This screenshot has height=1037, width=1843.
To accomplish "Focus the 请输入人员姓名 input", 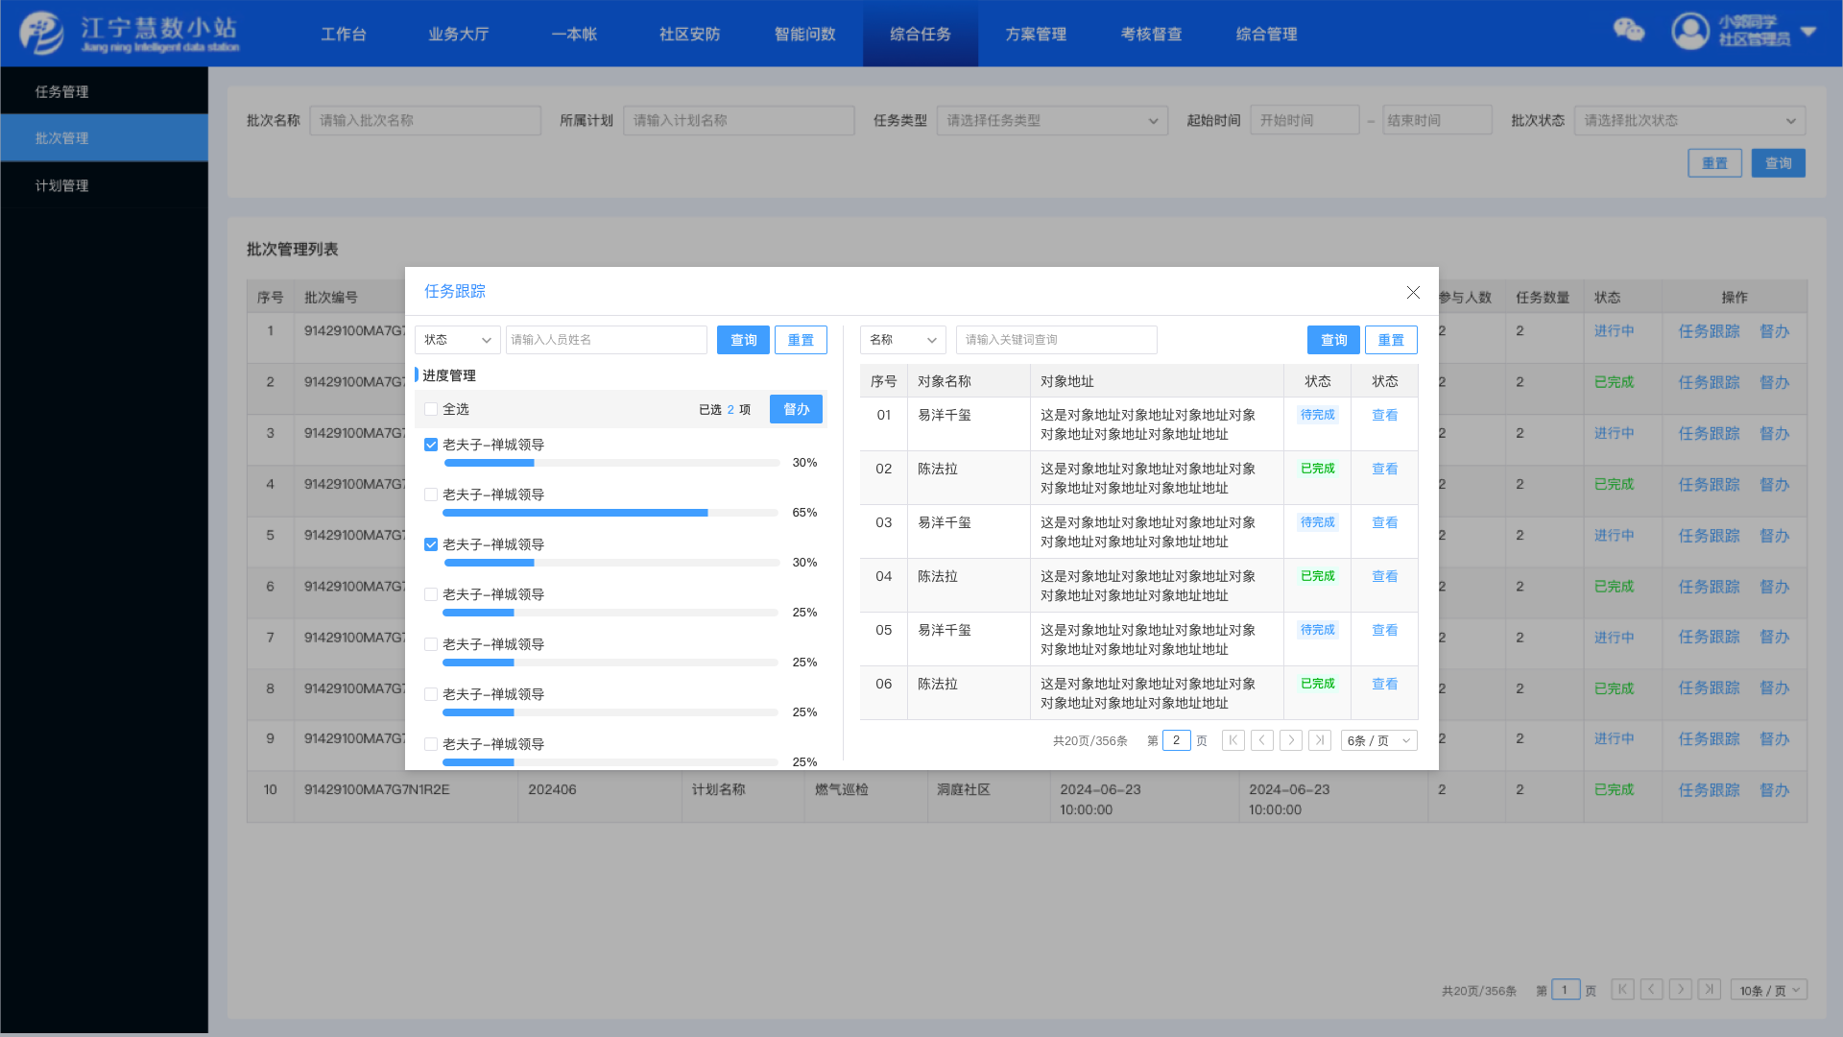I will click(607, 340).
